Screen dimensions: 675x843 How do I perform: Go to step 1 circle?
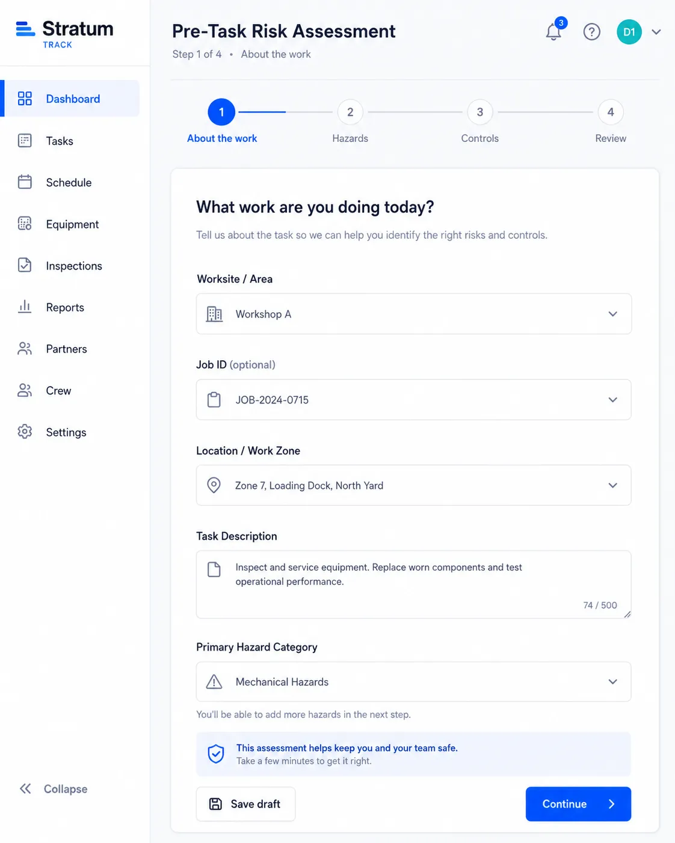tap(221, 112)
